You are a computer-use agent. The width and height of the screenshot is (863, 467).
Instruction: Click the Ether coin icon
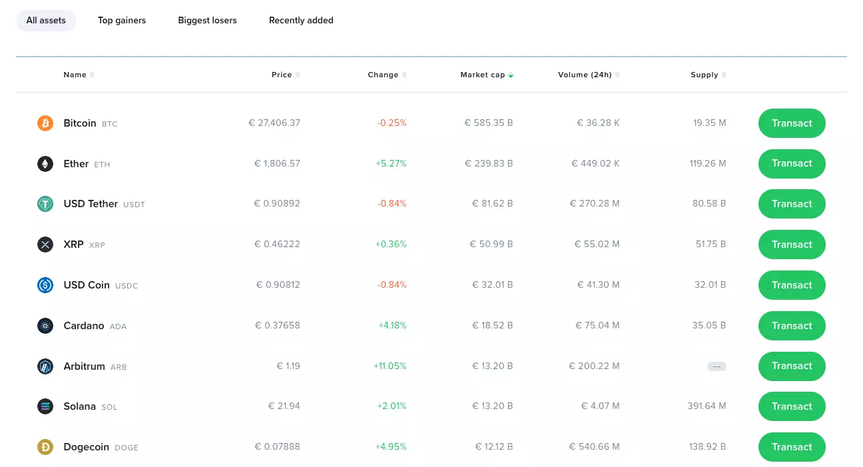coord(45,164)
